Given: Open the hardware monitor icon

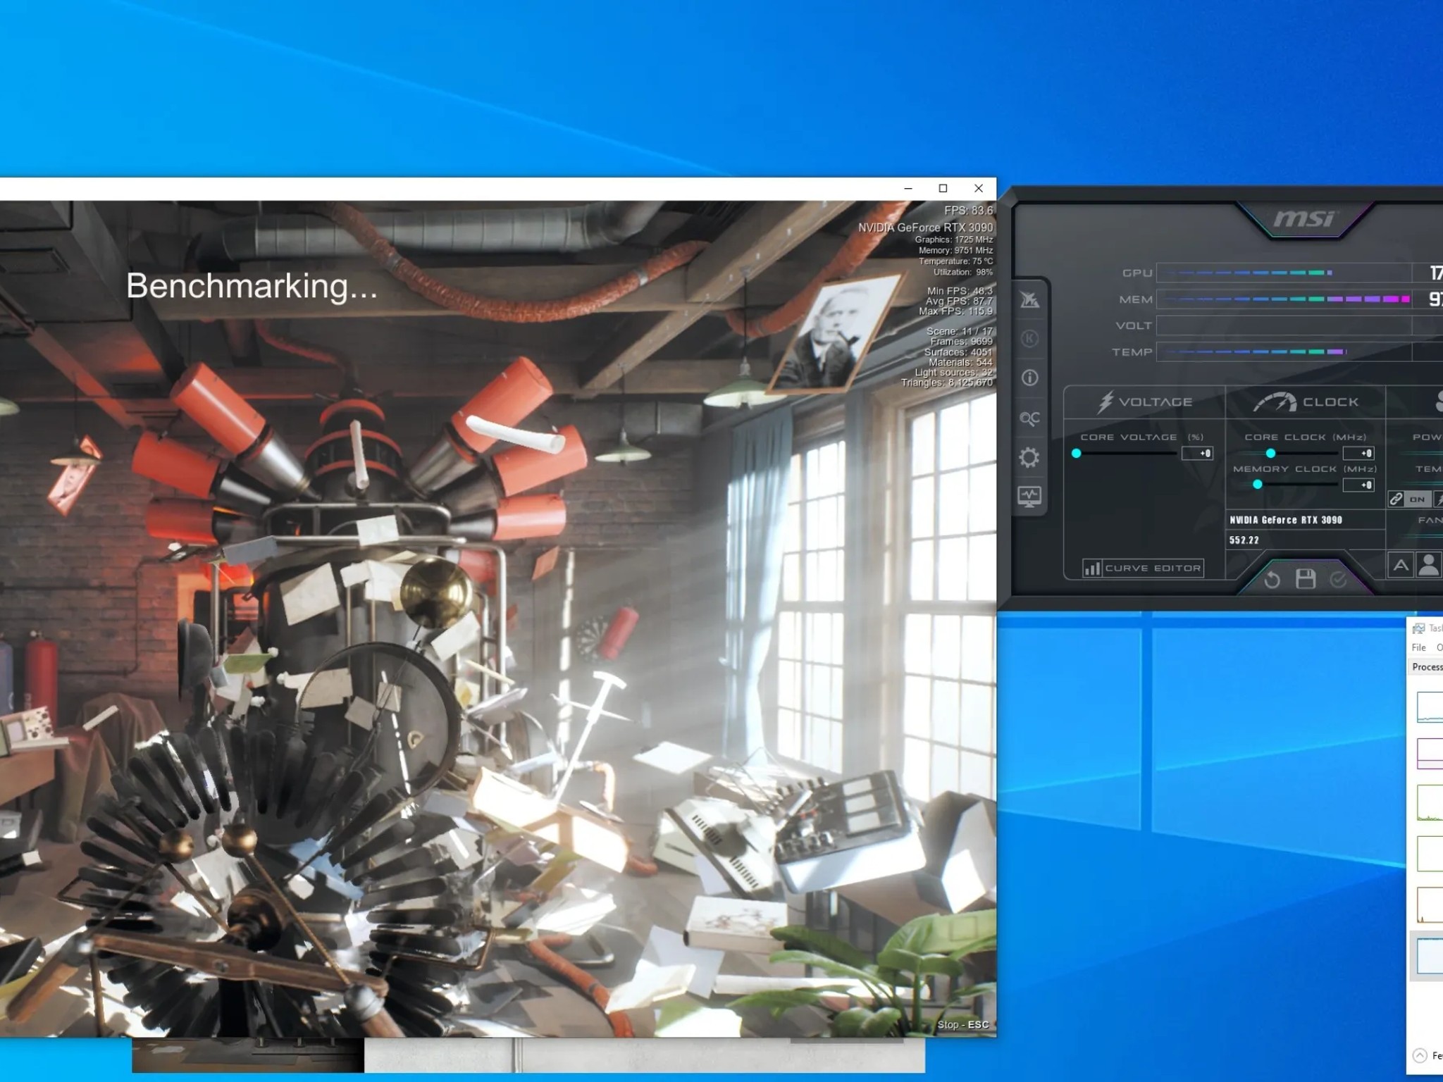Looking at the screenshot, I should [1029, 497].
